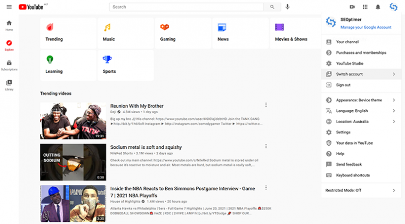Open options for Sodium metal video
405x224 pixels.
[x=266, y=146]
